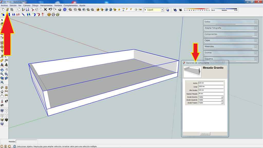263x148 pixels.
Task: Open the Dibujo menu
Action: pos(35,5)
